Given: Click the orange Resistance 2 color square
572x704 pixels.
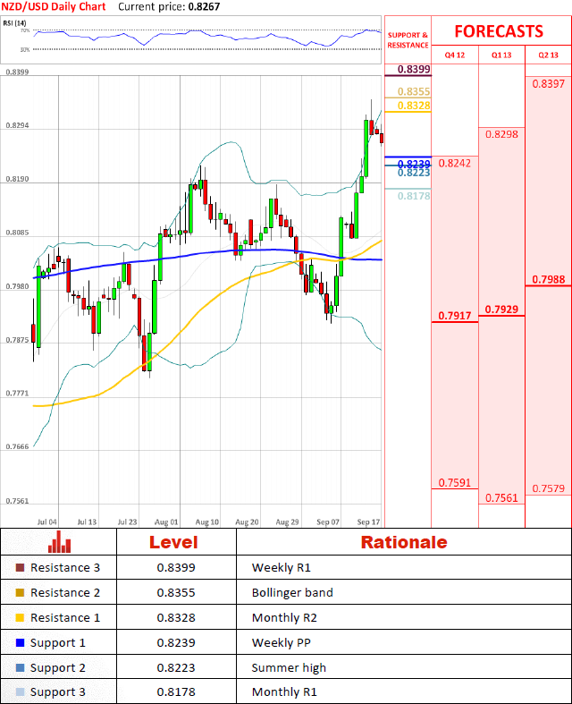Looking at the screenshot, I should point(21,593).
